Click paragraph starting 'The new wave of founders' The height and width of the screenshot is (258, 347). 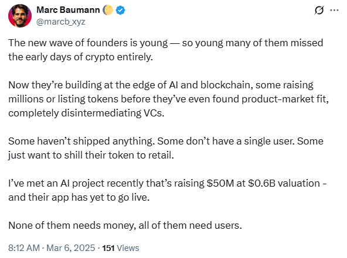click(166, 50)
